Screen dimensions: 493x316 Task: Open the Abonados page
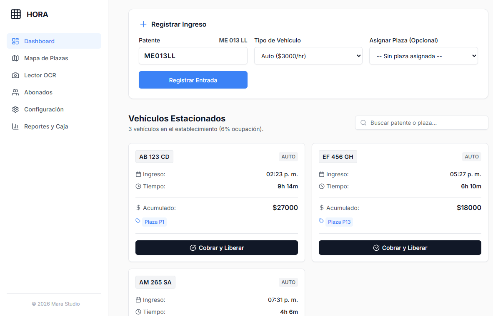[x=54, y=92]
